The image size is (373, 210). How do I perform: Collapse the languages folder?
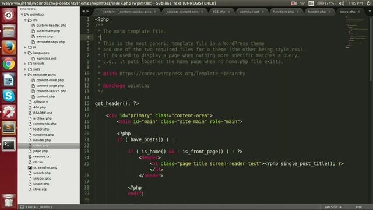tap(25, 52)
